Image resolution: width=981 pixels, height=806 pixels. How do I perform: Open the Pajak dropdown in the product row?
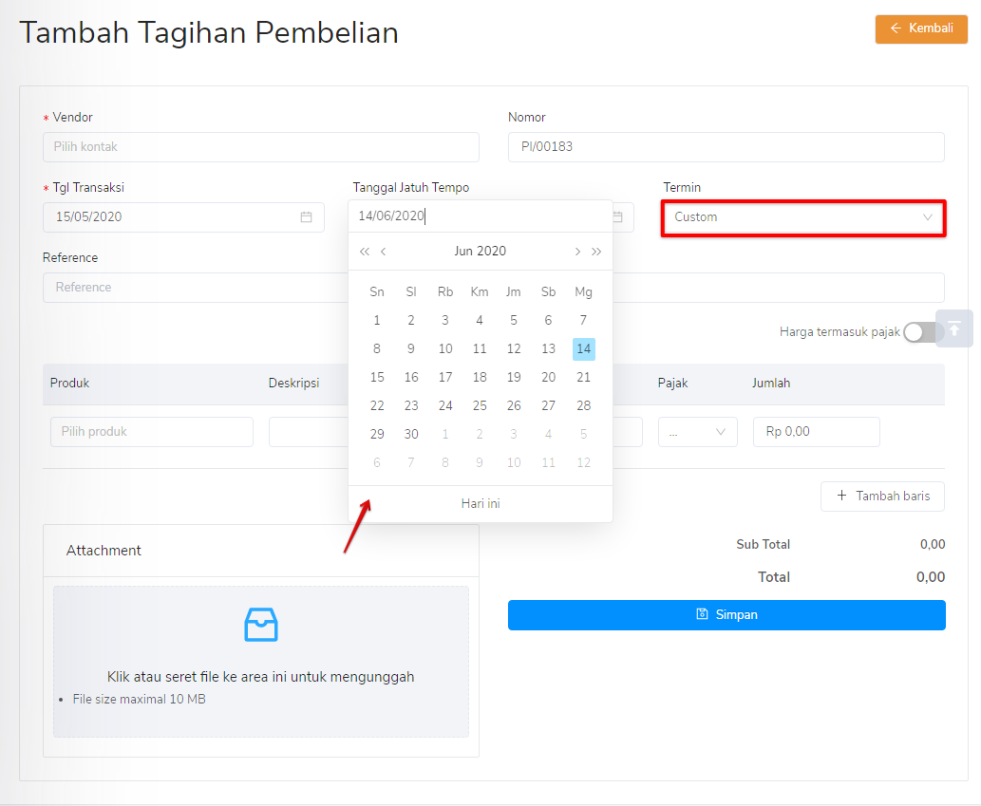(697, 431)
